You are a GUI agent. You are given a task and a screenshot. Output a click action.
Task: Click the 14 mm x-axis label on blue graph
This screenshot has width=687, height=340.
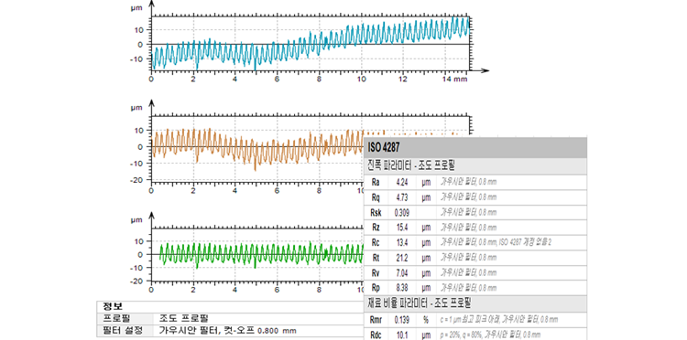[450, 80]
